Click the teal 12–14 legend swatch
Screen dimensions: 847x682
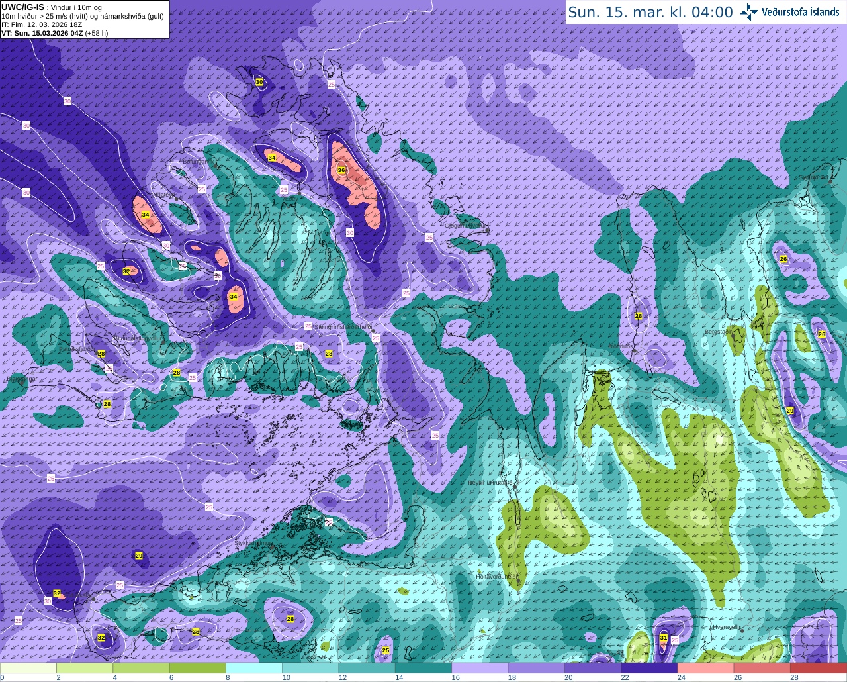click(x=367, y=667)
